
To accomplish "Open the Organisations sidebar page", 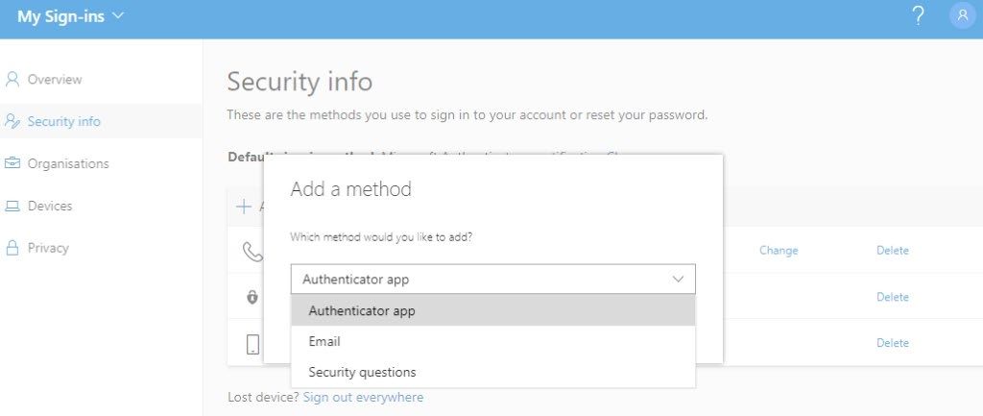I will coord(68,164).
